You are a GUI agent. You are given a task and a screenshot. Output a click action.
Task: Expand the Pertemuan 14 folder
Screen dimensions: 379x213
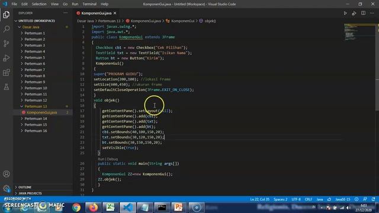click(x=36, y=118)
